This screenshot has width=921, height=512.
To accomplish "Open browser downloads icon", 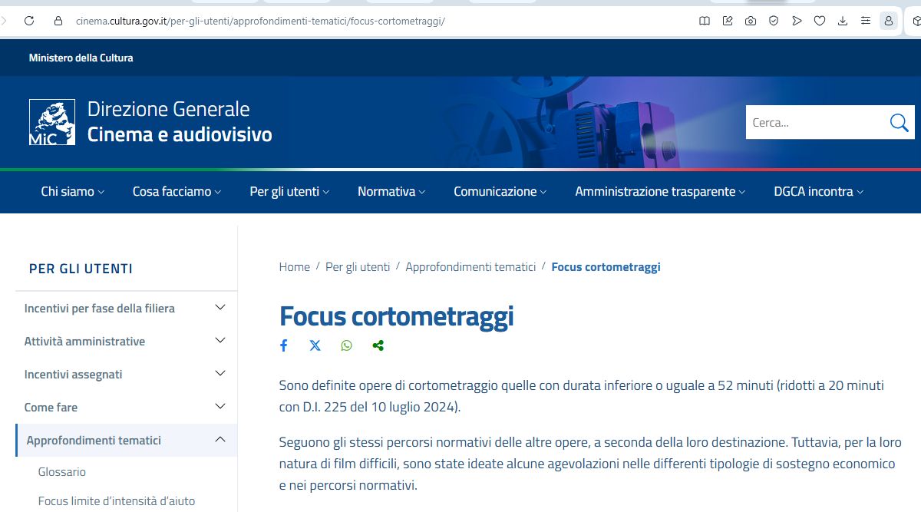I will point(843,21).
